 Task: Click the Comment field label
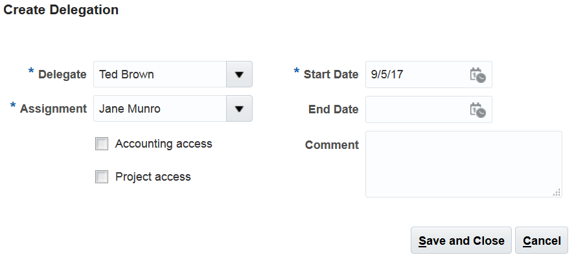click(x=332, y=145)
